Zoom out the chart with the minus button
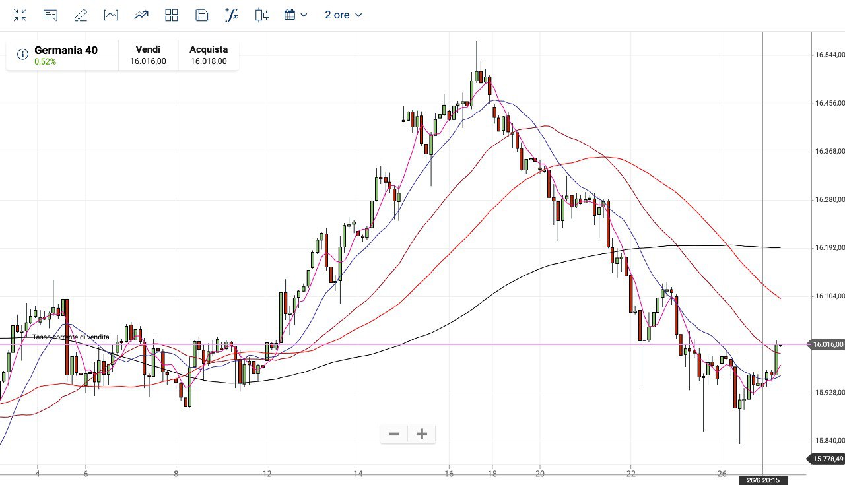845x485 pixels. 394,434
